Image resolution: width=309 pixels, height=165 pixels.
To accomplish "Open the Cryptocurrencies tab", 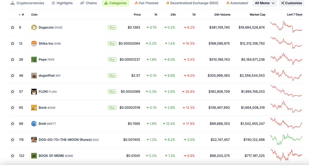I will (x=28, y=3).
